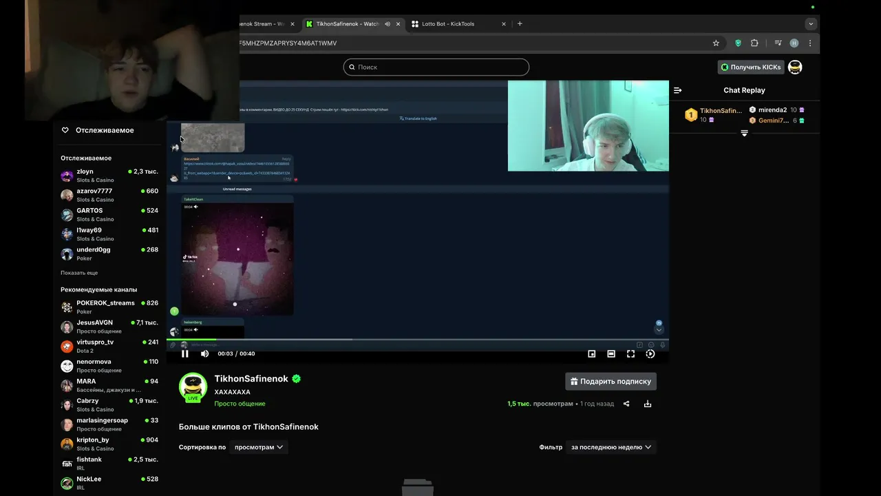881x496 pixels.
Task: Click the heart icon beside Отслеживаемое
Action: [65, 130]
